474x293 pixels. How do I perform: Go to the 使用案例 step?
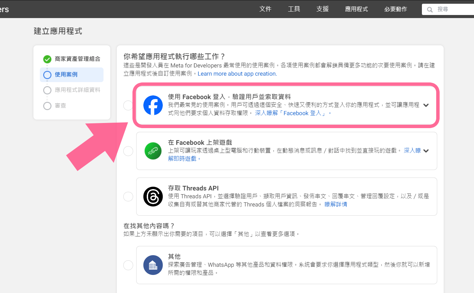[72, 75]
